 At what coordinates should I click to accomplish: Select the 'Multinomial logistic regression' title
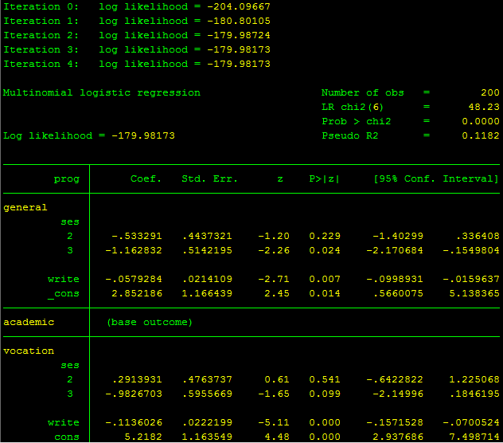(102, 93)
